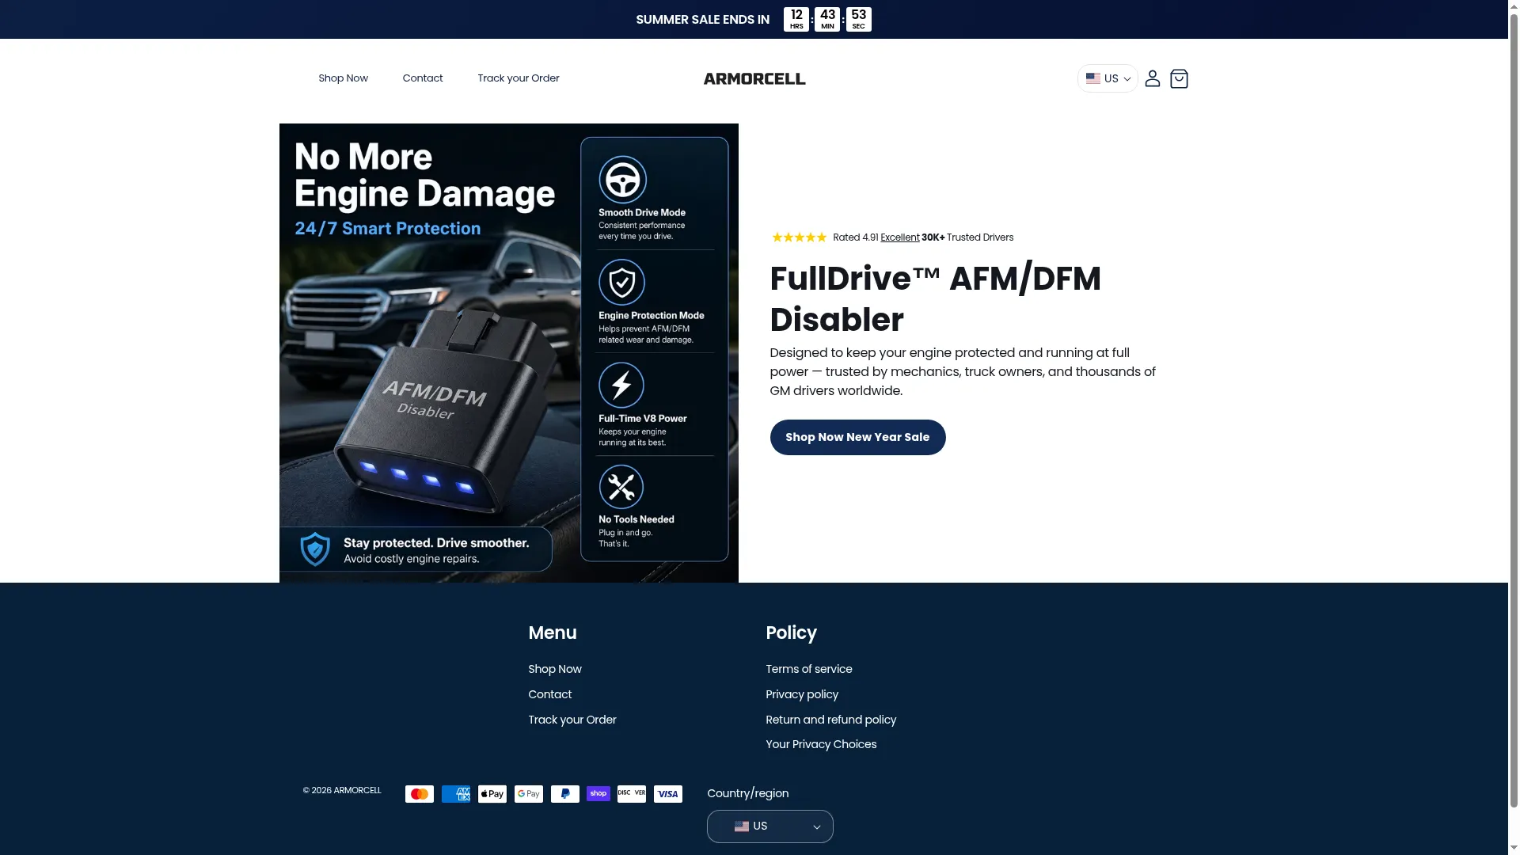Click the American Express payment icon
The height and width of the screenshot is (855, 1520).
tap(456, 794)
